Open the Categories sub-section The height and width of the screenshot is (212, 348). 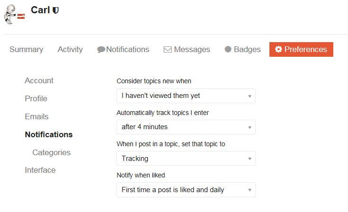coord(52,152)
